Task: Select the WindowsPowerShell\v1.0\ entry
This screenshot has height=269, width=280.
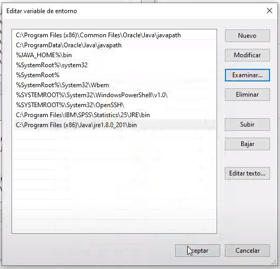Action: click(x=115, y=95)
